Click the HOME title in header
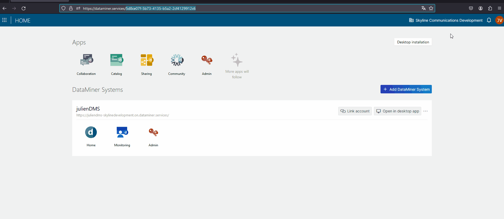 click(x=23, y=20)
